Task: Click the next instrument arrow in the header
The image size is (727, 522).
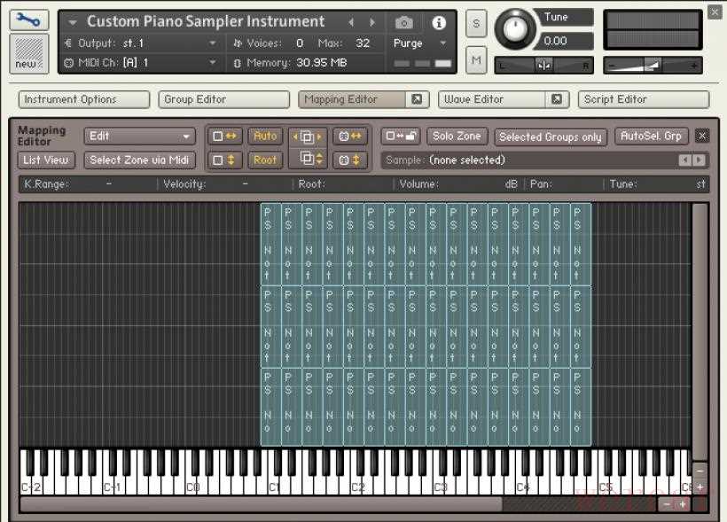Action: point(372,22)
